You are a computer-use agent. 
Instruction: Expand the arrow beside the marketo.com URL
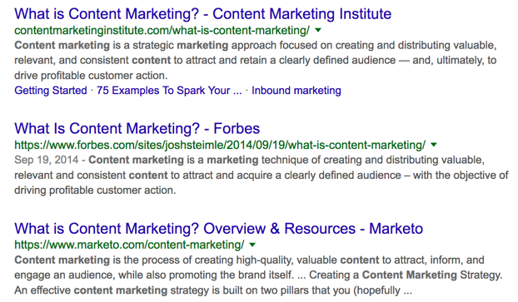(x=252, y=245)
